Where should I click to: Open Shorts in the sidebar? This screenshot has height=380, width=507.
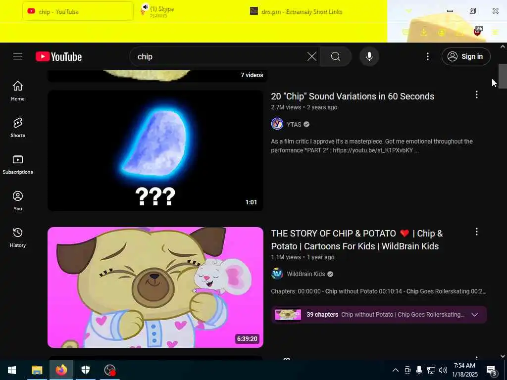click(18, 127)
